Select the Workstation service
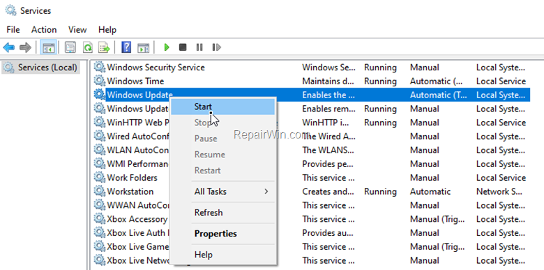This screenshot has width=544, height=270. [x=311, y=191]
